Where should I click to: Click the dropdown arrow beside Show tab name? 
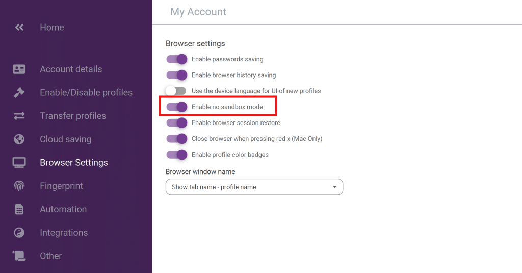point(334,187)
